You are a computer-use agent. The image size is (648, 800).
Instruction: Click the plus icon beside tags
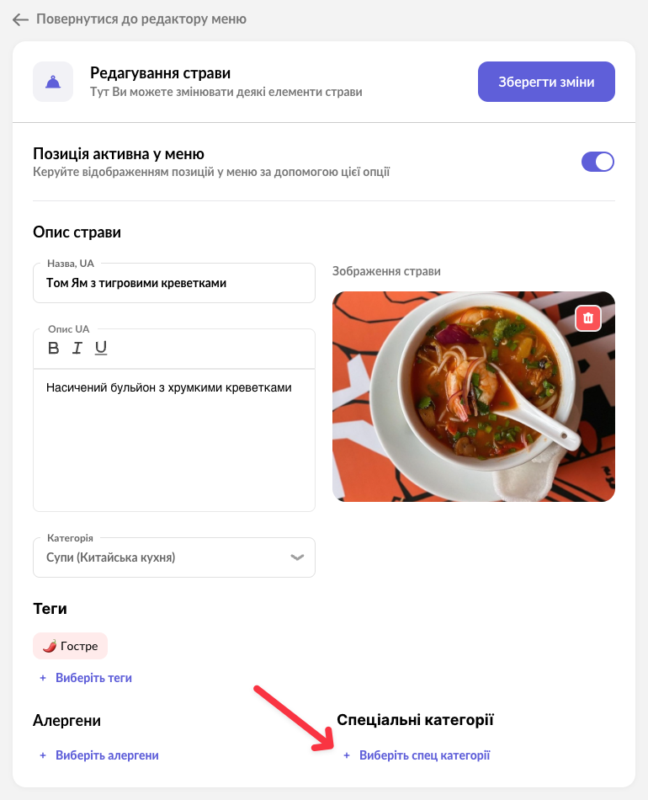tap(43, 678)
